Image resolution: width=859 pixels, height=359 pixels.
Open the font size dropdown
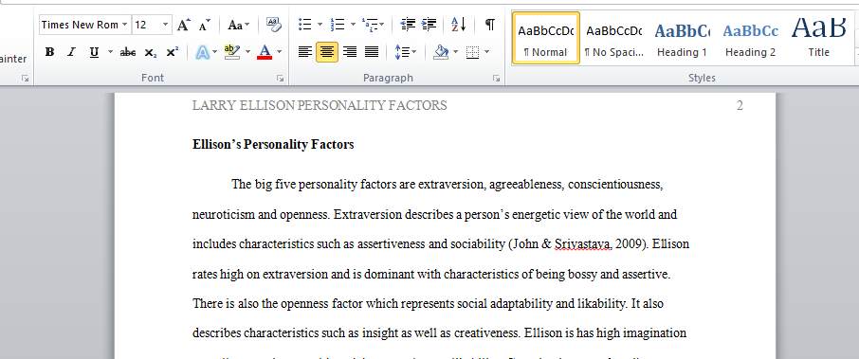pos(165,25)
